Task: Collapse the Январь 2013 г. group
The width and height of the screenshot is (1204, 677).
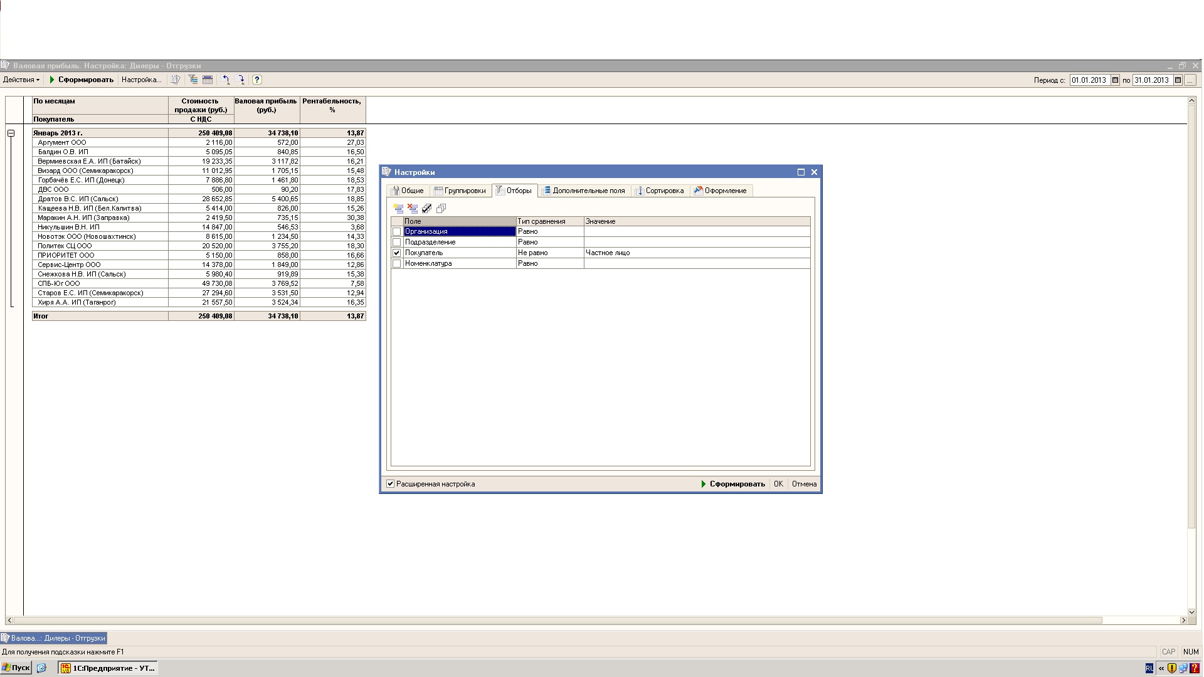Action: [x=11, y=133]
